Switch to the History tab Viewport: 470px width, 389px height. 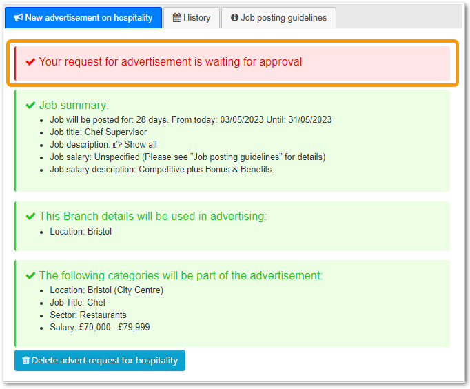192,18
